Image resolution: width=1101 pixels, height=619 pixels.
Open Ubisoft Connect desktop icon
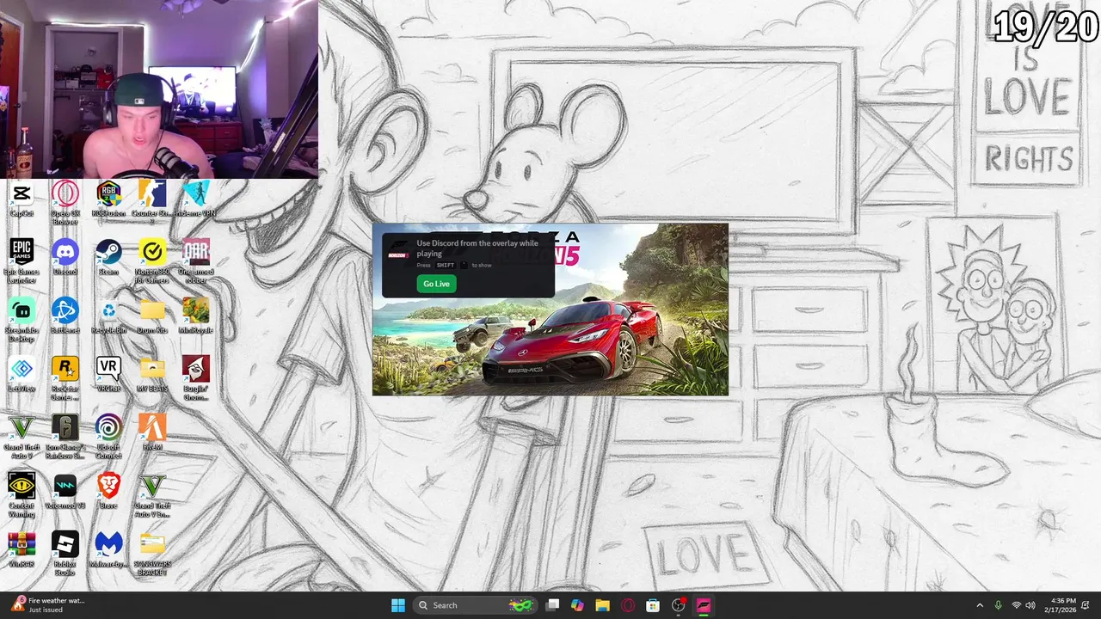[108, 437]
